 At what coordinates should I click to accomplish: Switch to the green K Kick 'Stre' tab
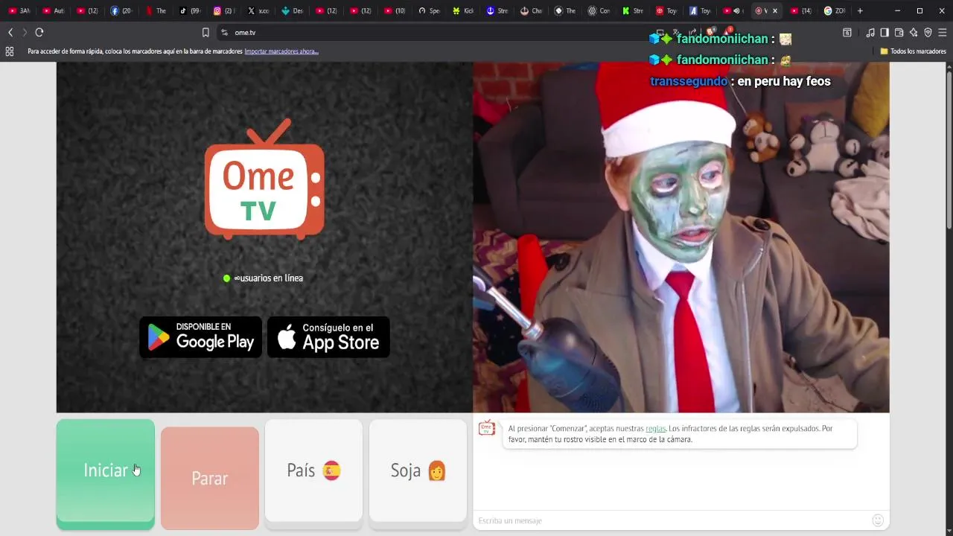point(634,10)
